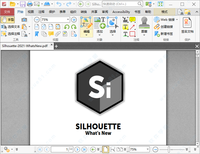Click the zoom out minus icon in ribbon
The width and height of the screenshot is (200, 154).
37,20
